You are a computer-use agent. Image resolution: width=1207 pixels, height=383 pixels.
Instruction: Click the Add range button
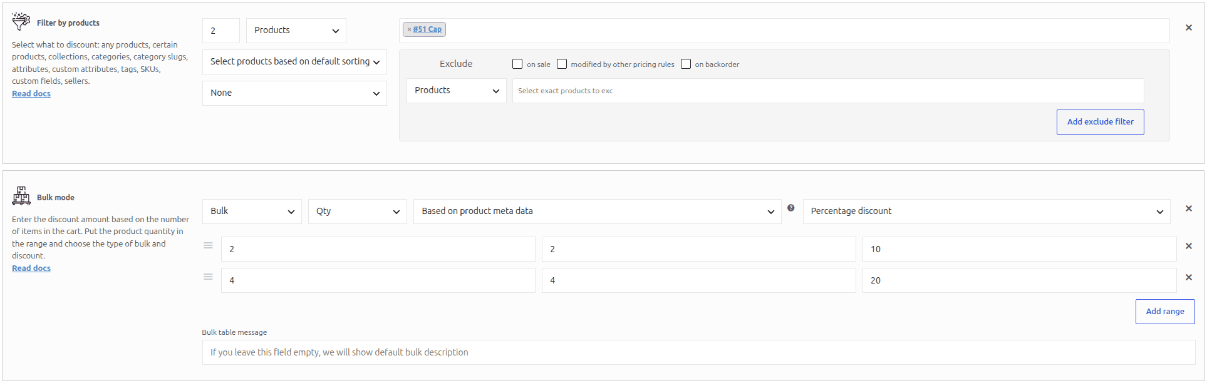point(1164,312)
